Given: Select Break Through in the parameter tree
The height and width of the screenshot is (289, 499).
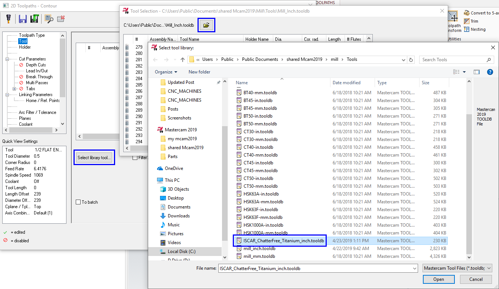Looking at the screenshot, I should pos(39,77).
